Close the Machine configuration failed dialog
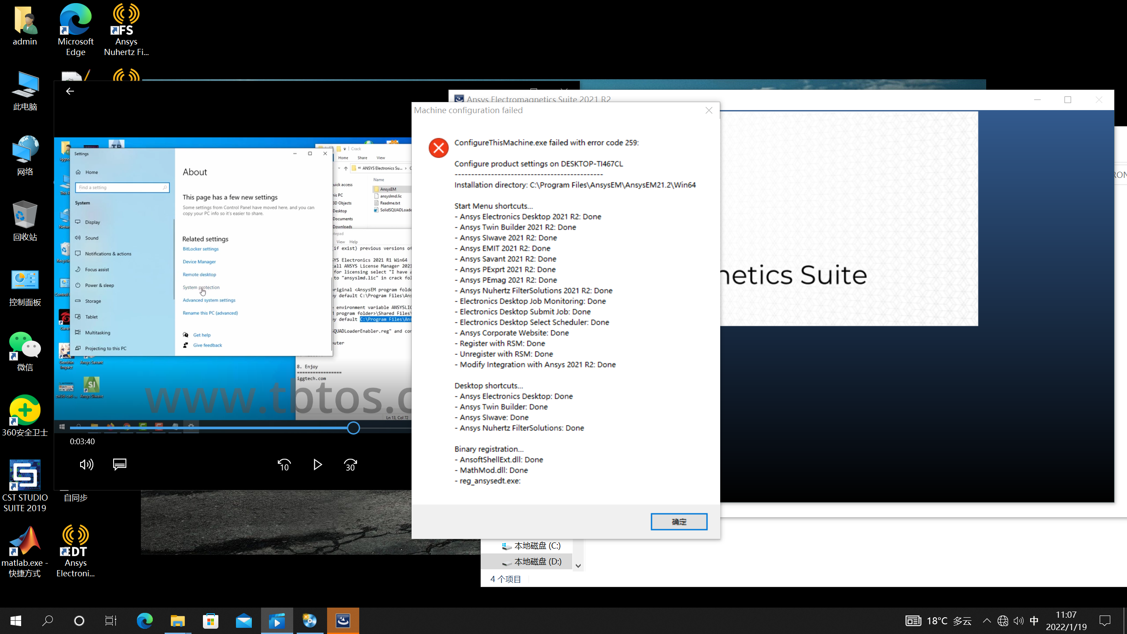 (x=709, y=111)
